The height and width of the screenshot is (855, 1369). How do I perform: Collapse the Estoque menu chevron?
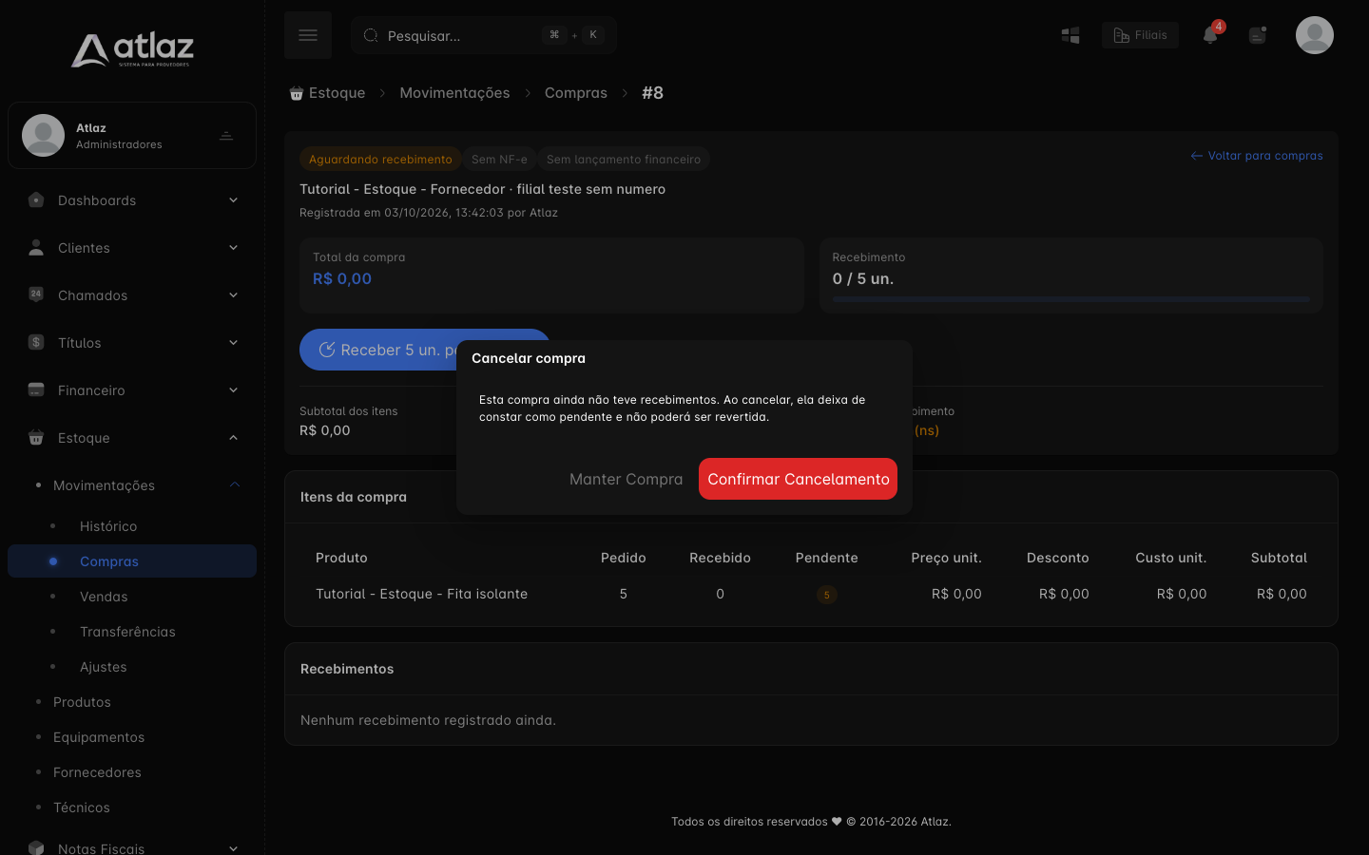click(x=233, y=438)
